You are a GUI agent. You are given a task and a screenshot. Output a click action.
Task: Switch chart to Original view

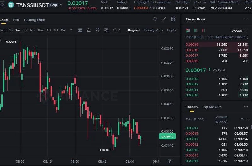[x=134, y=30]
